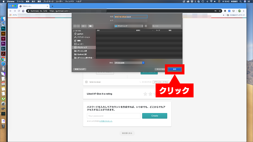This screenshot has width=253, height=142.
Task: Click the 検索 search field in dialog
Action: click(166, 26)
